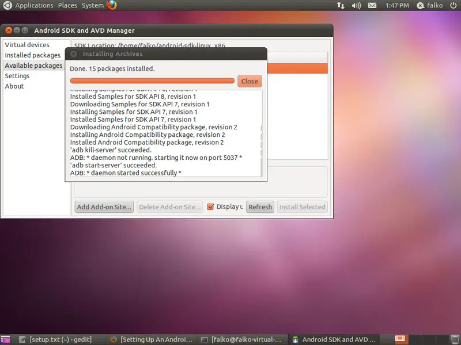Viewport: 461px width, 345px height.
Task: Open the trash icon in bottom panel
Action: pyautogui.click(x=455, y=339)
